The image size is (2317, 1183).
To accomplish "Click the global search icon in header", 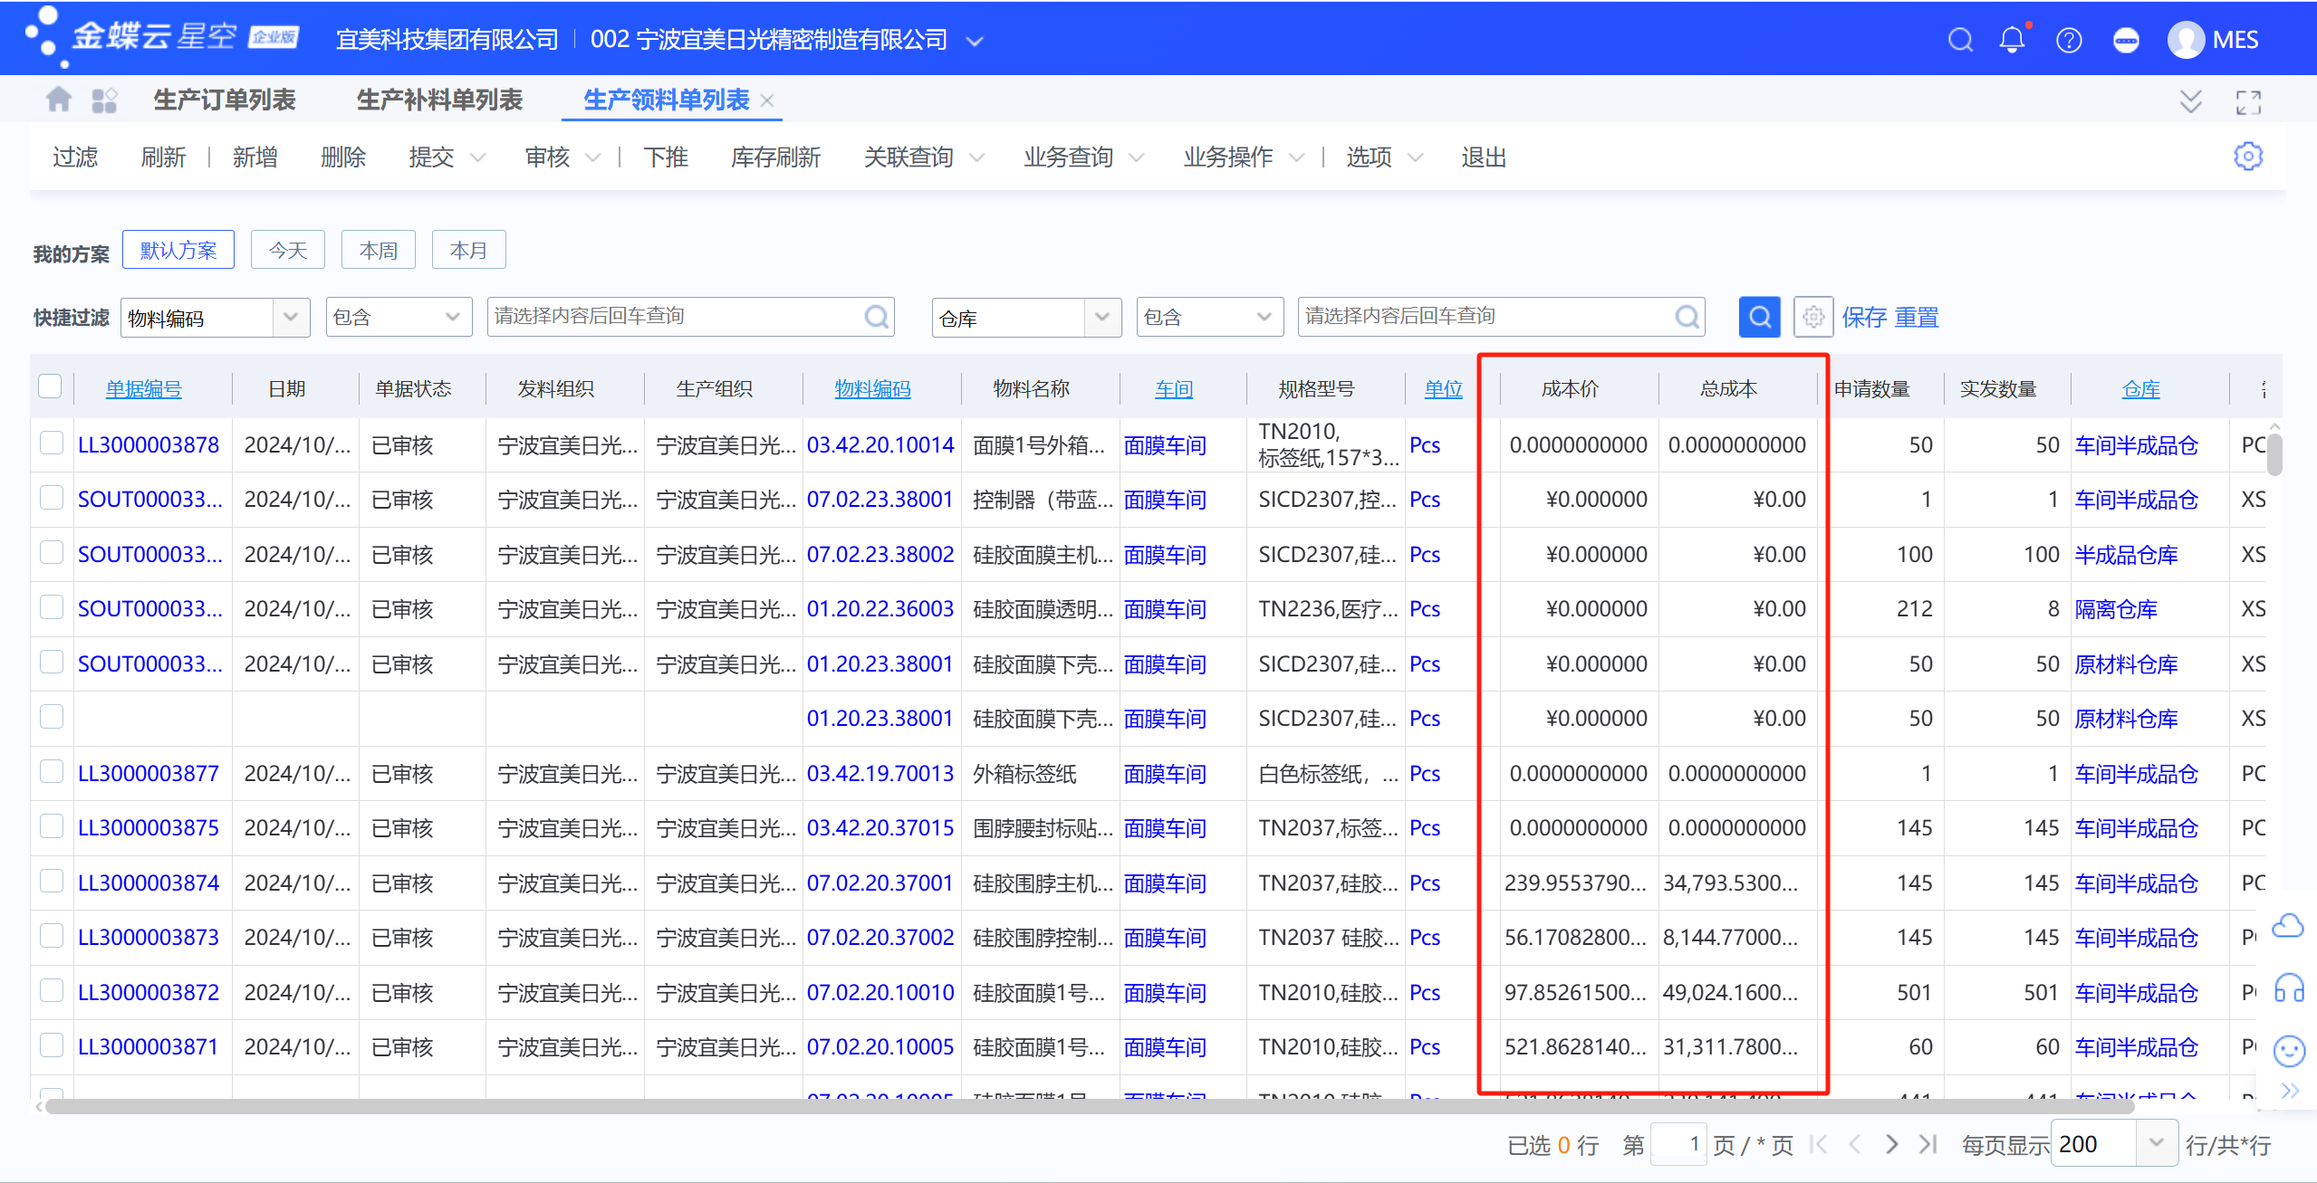I will tap(1960, 40).
